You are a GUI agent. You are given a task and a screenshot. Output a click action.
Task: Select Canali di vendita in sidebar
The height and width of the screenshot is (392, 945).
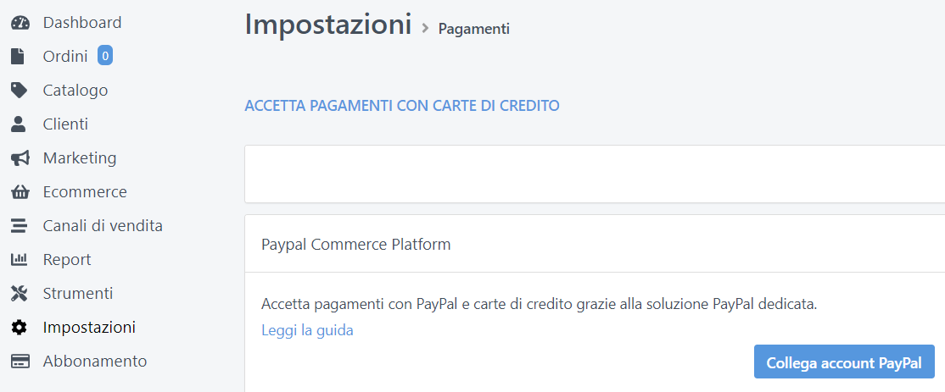(103, 226)
